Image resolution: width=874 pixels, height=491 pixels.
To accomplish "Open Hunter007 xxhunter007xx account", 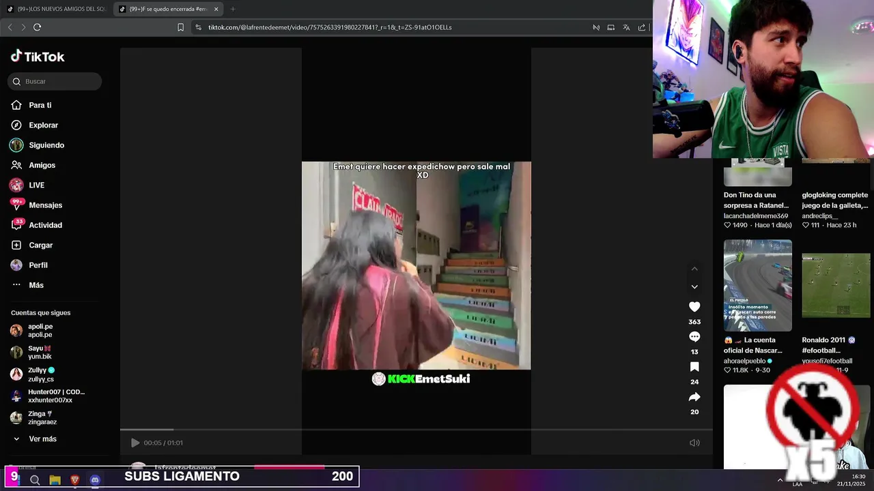I will [x=55, y=396].
